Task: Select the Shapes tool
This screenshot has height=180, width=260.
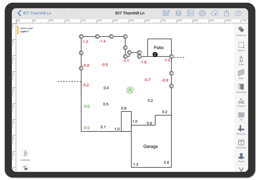Action: point(241,102)
